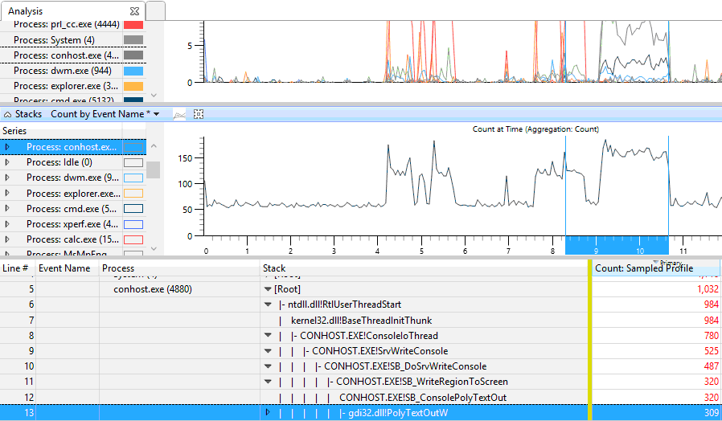Click Series list scroll-down arrow
Screen dimensions: 722x421
click(x=154, y=248)
